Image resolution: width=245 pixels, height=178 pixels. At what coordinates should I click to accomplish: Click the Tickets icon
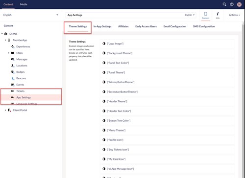coord(12,91)
